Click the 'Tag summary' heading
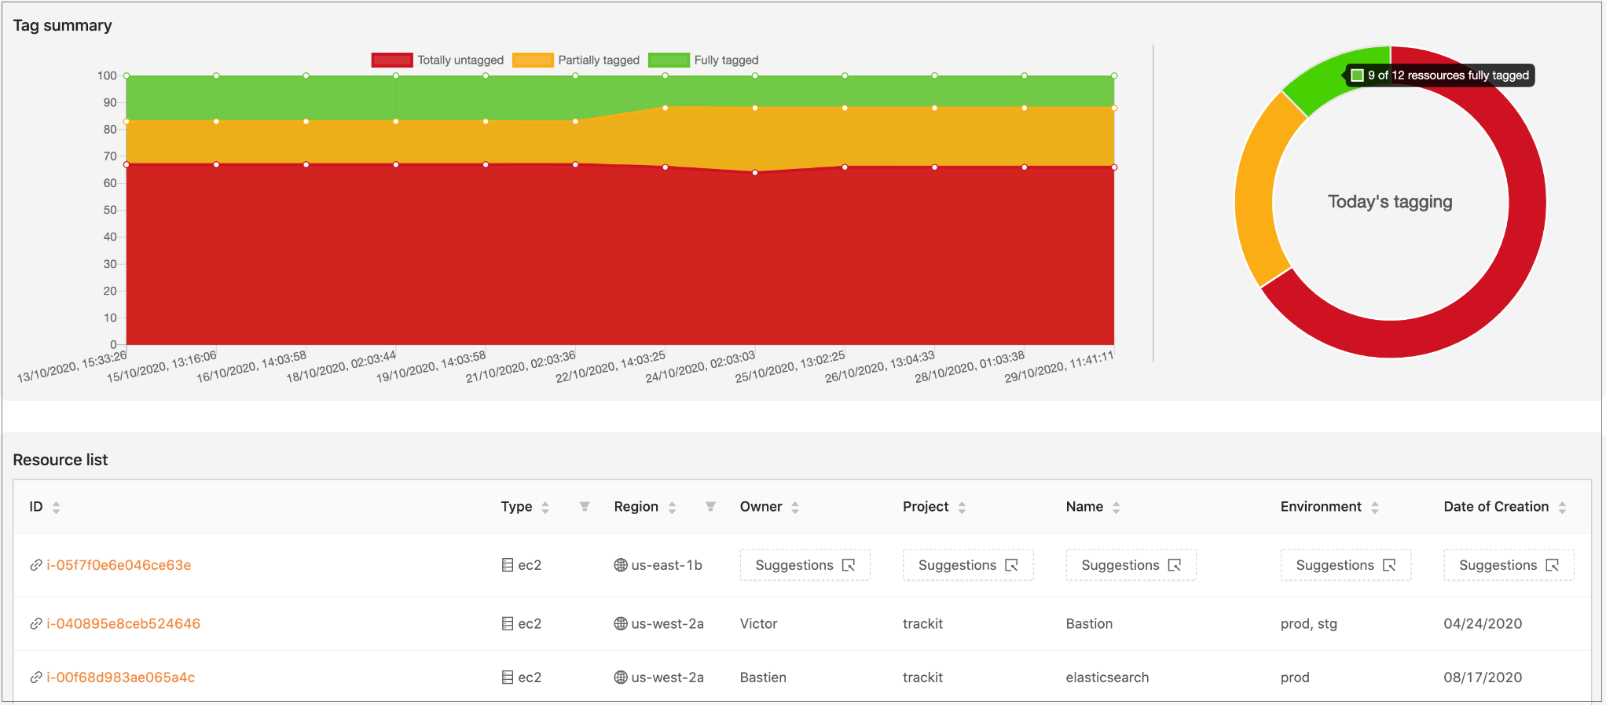 (63, 26)
